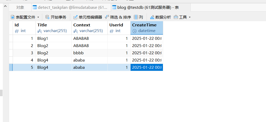Click the 列 columns grid icon

pyautogui.click(x=136, y=17)
